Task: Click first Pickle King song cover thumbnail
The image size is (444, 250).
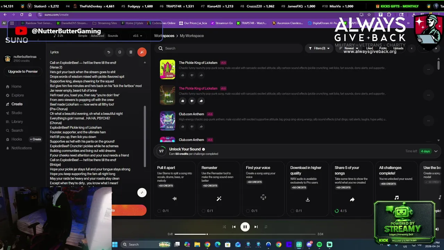Action: tap(168, 69)
